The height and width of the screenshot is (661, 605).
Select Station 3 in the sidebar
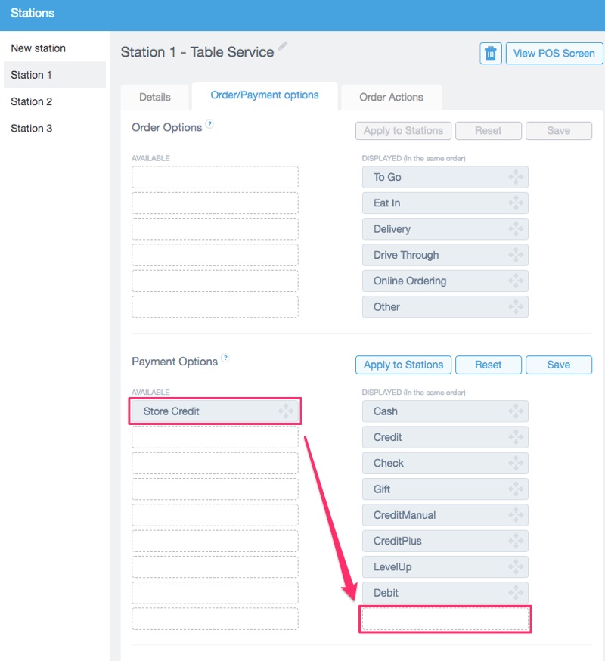[31, 128]
